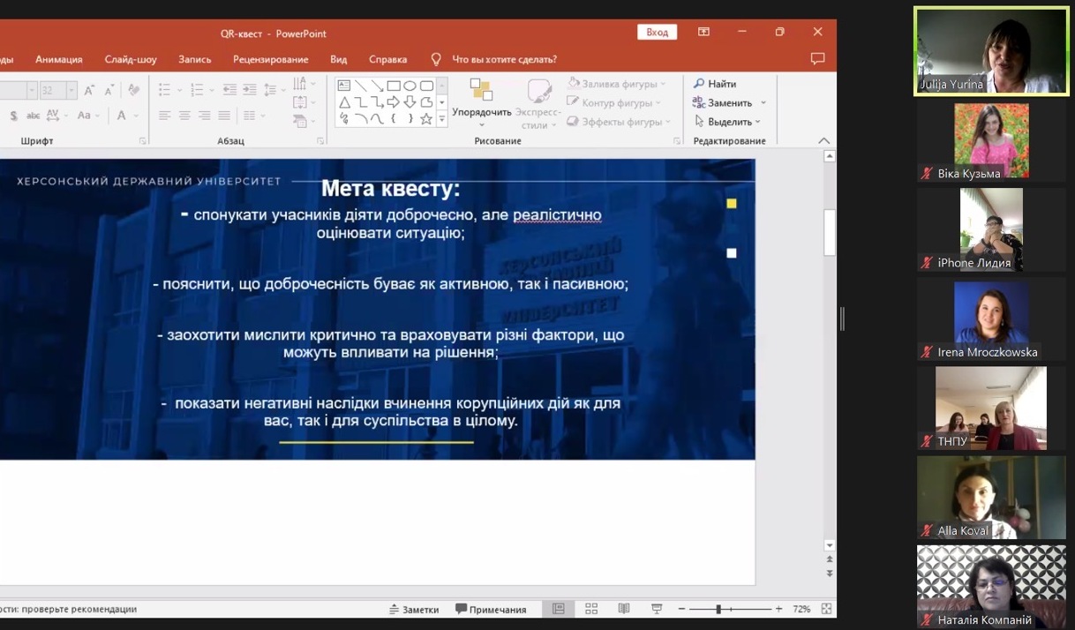
Task: Click the zoom slider handle
Action: click(718, 610)
